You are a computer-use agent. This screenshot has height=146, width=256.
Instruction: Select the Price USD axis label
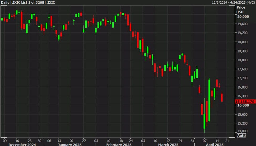click(x=241, y=10)
